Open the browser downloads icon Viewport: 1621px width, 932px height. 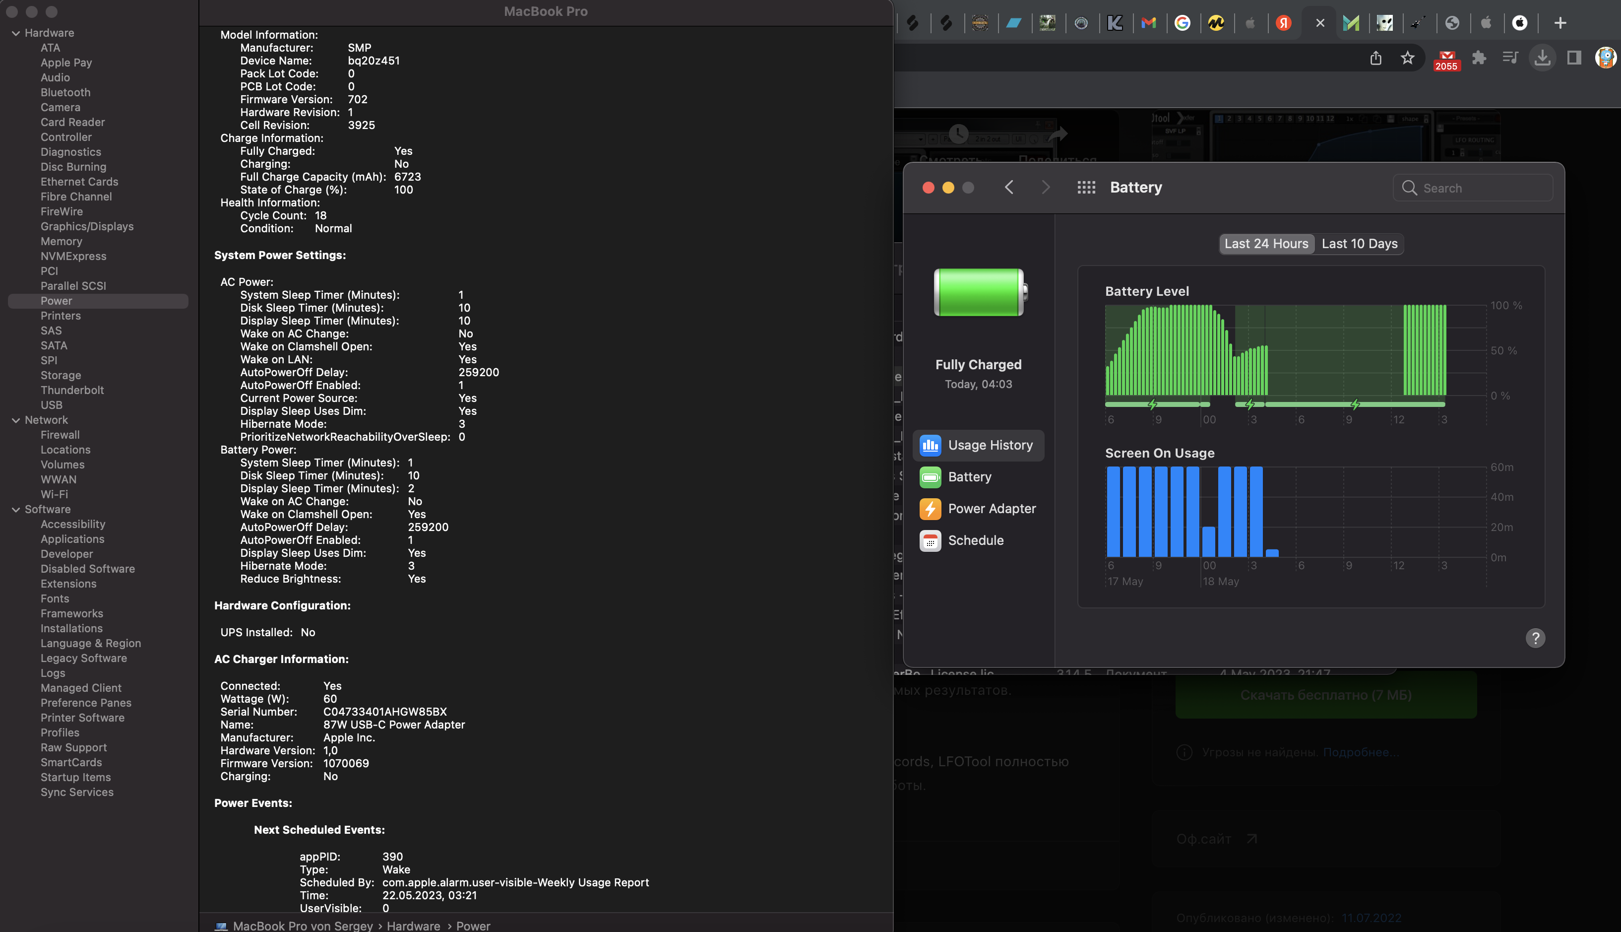pos(1542,58)
